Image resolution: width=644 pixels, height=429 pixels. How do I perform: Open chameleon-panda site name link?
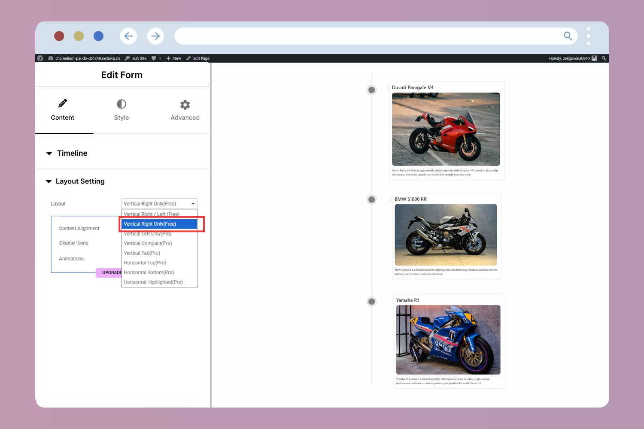point(84,58)
